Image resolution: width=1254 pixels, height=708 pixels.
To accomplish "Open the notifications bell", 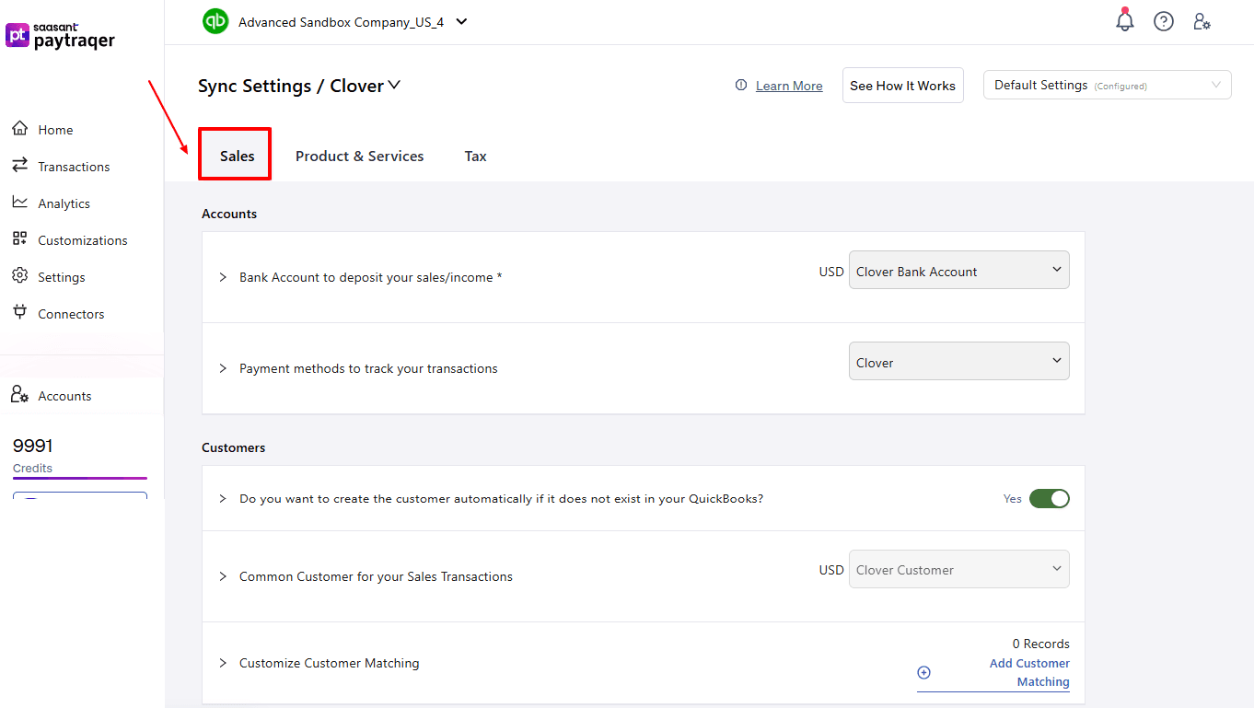I will tap(1125, 20).
